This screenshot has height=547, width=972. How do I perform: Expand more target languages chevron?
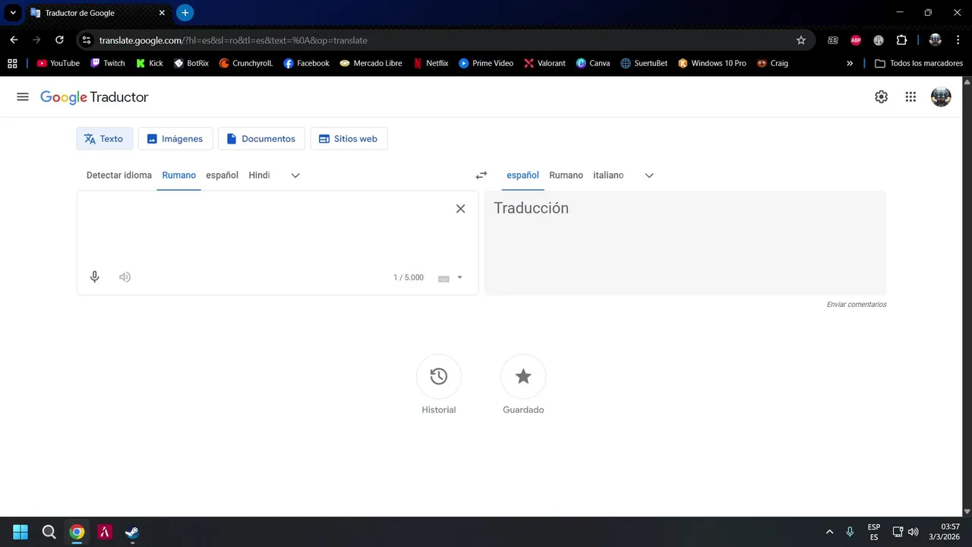click(649, 175)
